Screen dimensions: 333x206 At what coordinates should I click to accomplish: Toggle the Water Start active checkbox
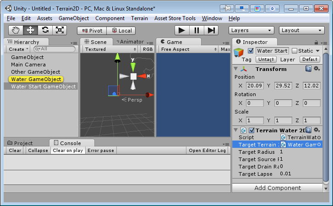pyautogui.click(x=251, y=51)
